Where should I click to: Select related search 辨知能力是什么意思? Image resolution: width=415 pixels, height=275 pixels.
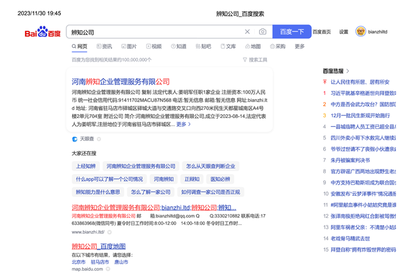click(x=98, y=192)
